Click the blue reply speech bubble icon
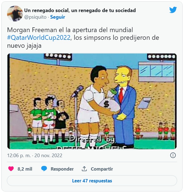The height and width of the screenshot is (195, 187). 44,169
